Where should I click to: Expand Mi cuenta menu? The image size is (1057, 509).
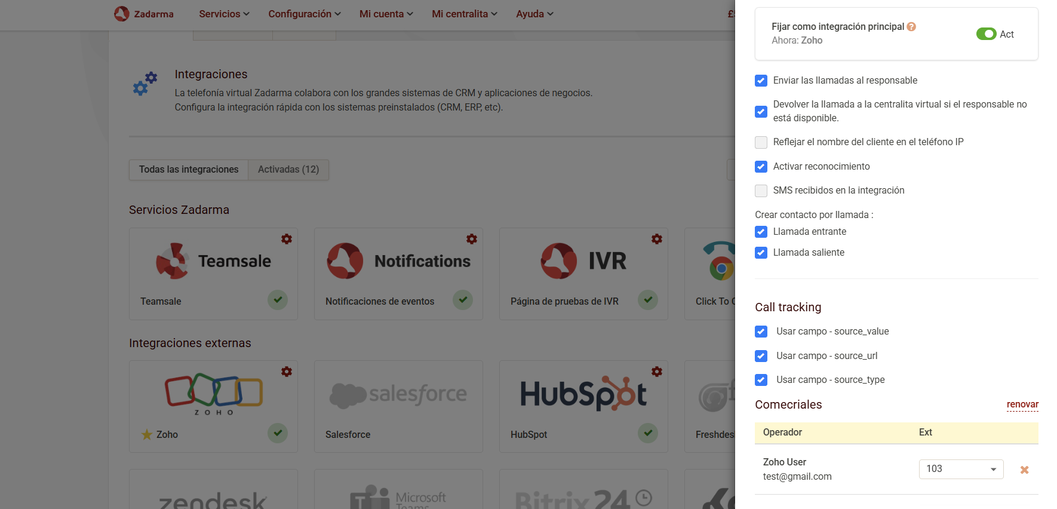coord(386,14)
